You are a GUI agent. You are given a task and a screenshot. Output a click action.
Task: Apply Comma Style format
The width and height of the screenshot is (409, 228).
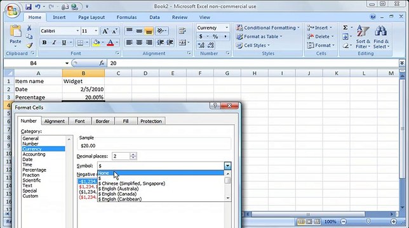[225, 37]
